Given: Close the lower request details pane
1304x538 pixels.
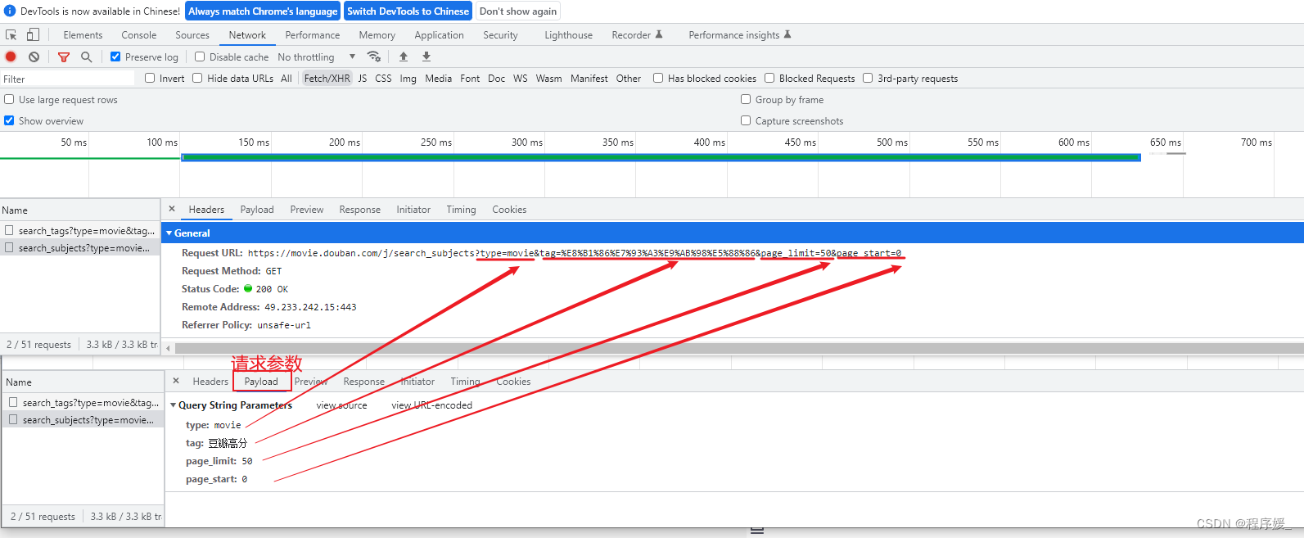Looking at the screenshot, I should click(x=176, y=381).
